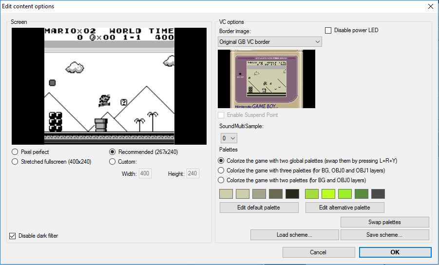Confirm with the OK button
Screen dimensions: 439x265
[395, 252]
